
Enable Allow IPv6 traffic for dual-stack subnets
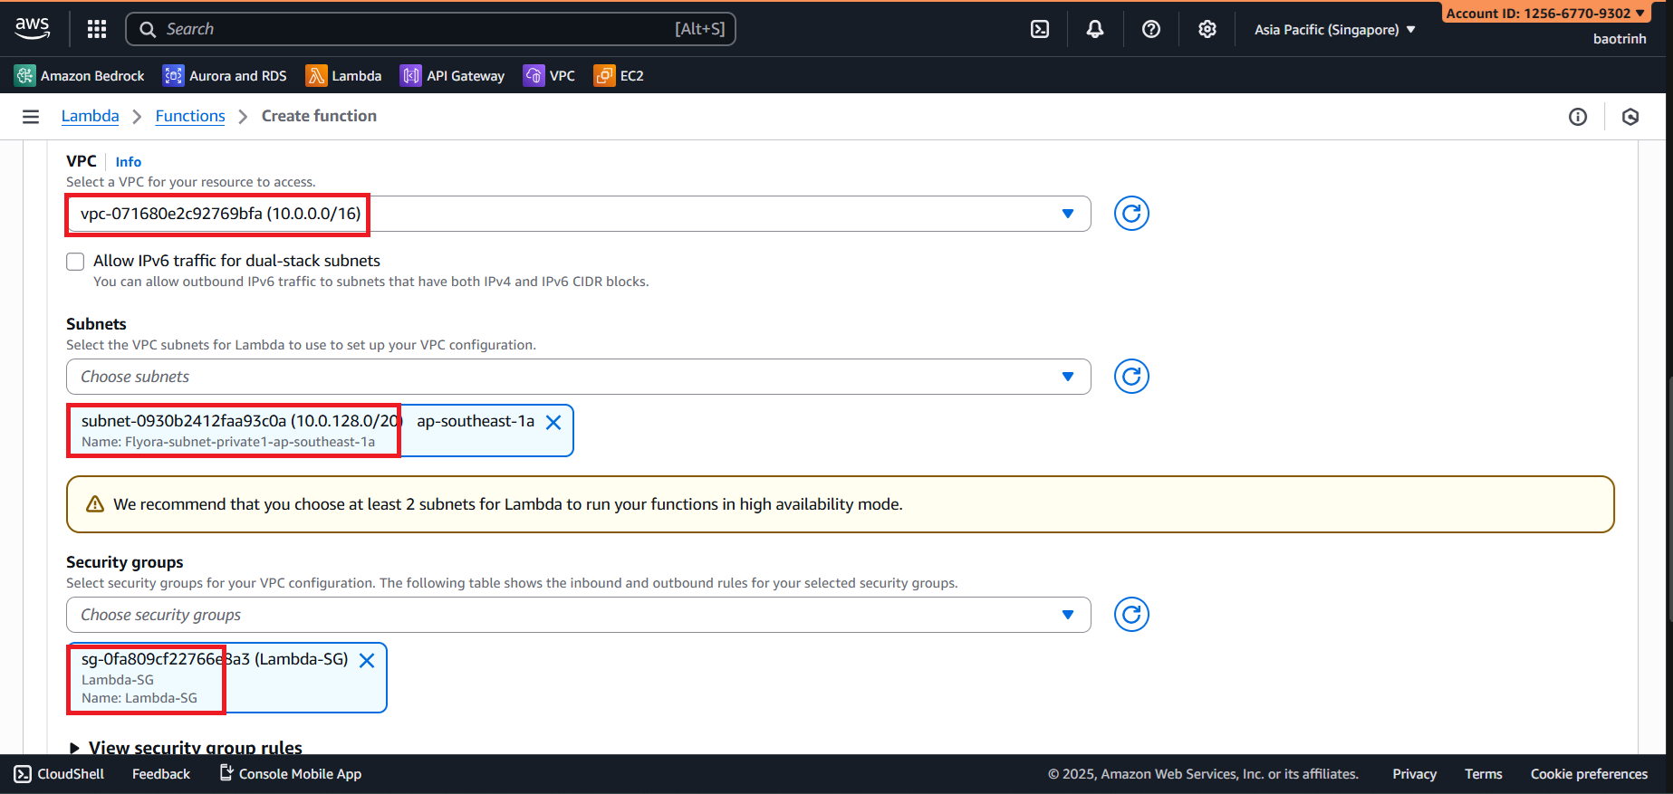coord(75,262)
